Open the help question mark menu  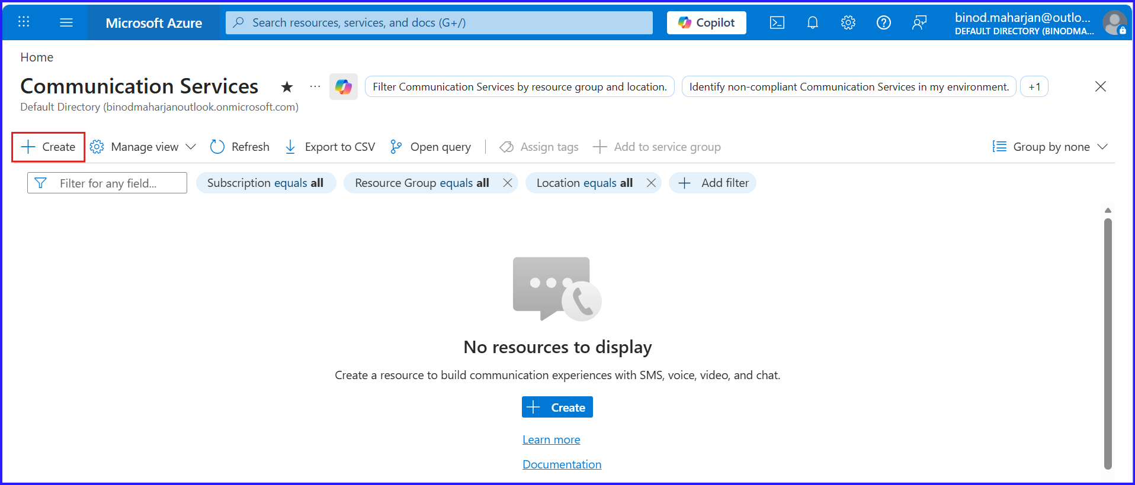884,22
